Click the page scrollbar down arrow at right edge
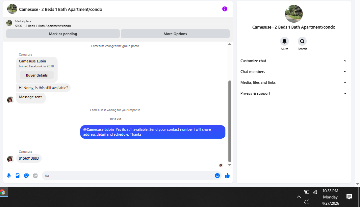 coord(357,184)
